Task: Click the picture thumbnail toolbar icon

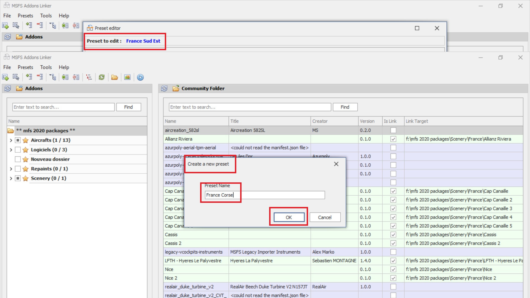Action: coord(127,77)
